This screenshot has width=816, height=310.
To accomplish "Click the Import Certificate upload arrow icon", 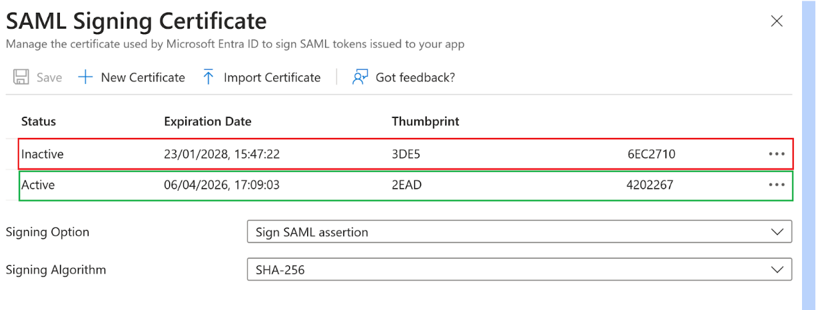I will pyautogui.click(x=208, y=77).
